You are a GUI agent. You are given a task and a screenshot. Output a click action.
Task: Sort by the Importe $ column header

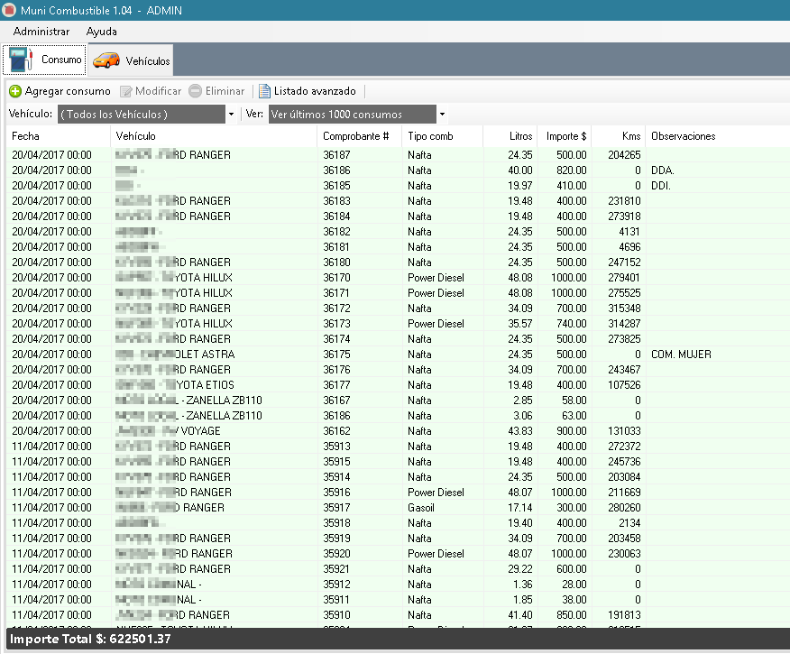click(x=564, y=136)
